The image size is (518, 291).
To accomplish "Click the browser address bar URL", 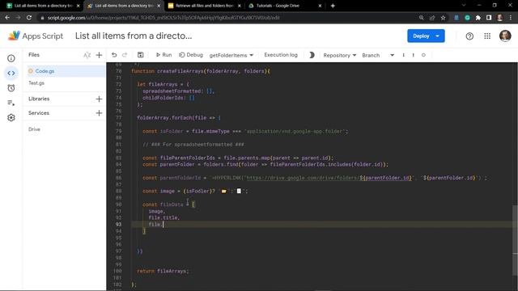I will [x=163, y=18].
